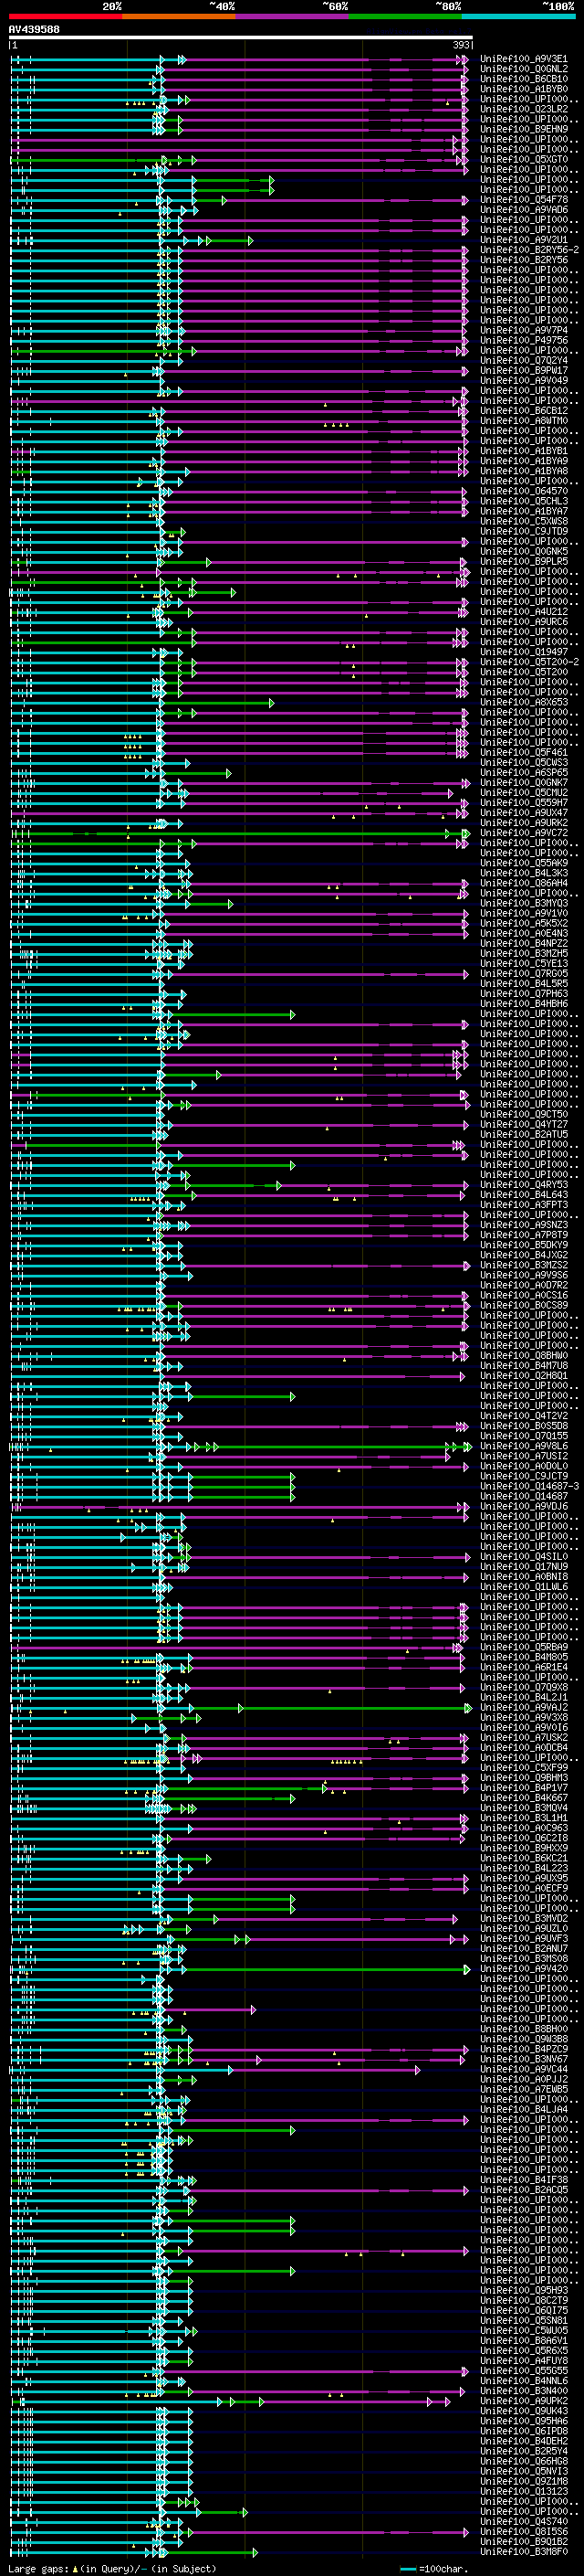
Task: Select the UniRef100_B9PLR5 hit
Action: click(523, 561)
